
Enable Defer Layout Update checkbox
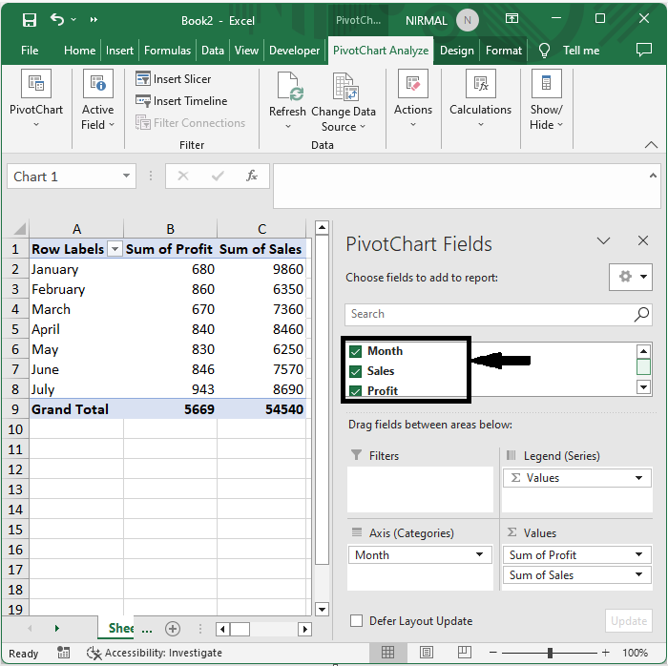[356, 620]
